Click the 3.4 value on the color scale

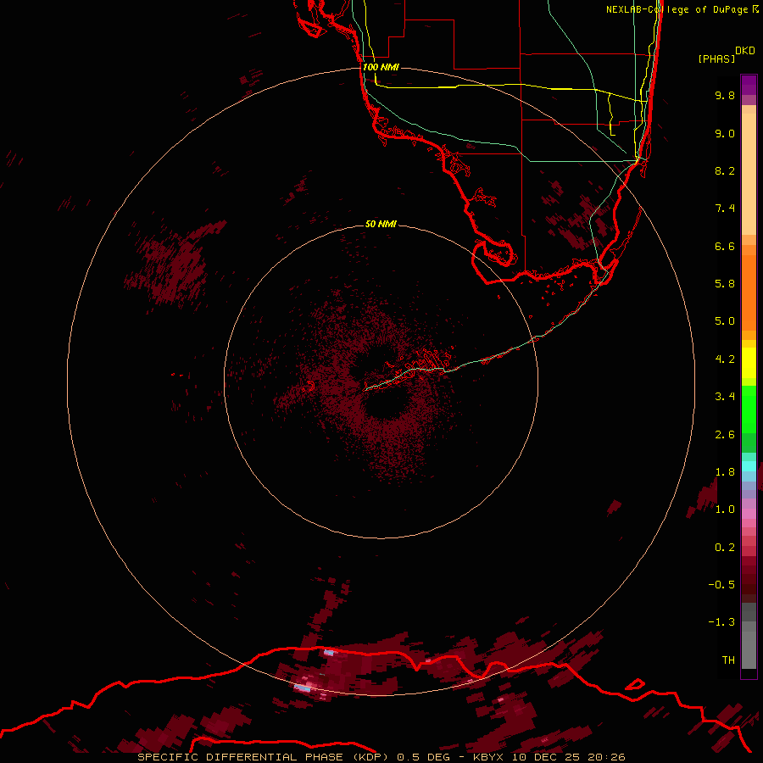pyautogui.click(x=725, y=397)
